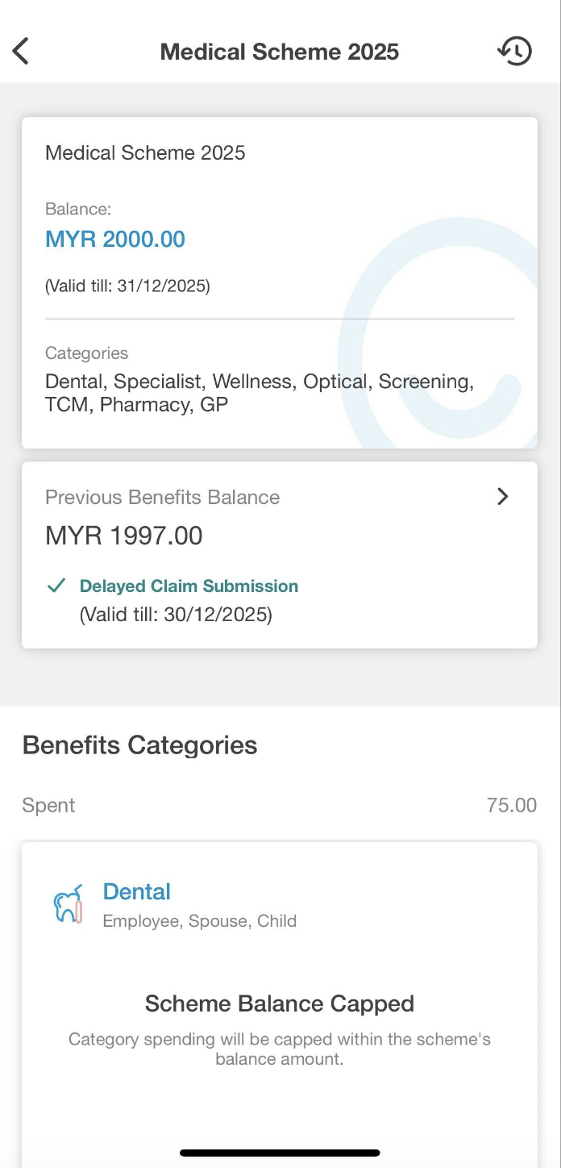Image resolution: width=561 pixels, height=1168 pixels.
Task: Tap the MYR 1997.00 previous balance
Action: [124, 536]
